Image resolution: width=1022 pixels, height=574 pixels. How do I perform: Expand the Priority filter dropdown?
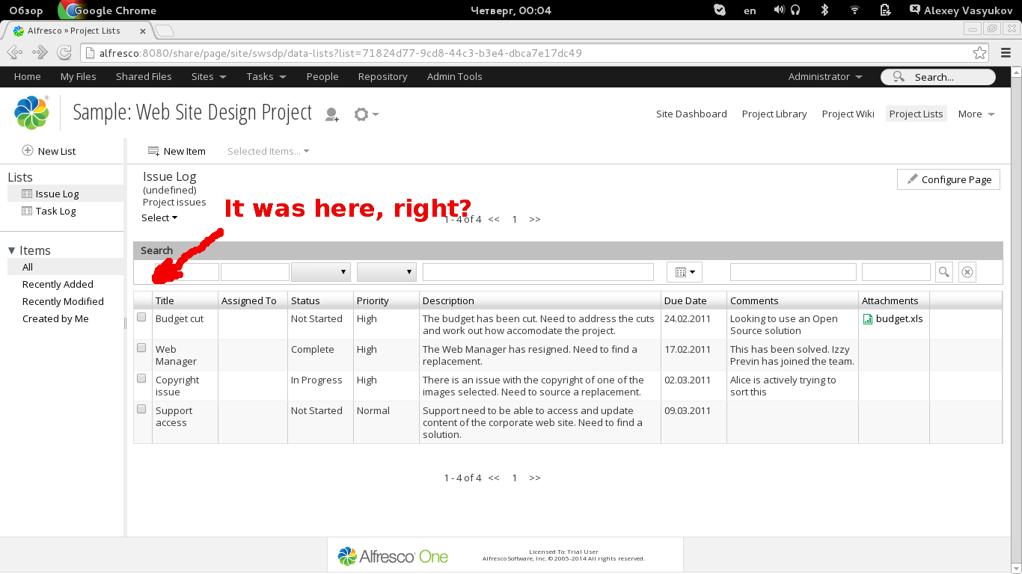click(387, 272)
